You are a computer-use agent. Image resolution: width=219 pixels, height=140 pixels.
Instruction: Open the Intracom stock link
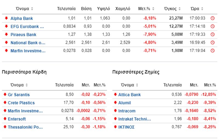coord(127,111)
